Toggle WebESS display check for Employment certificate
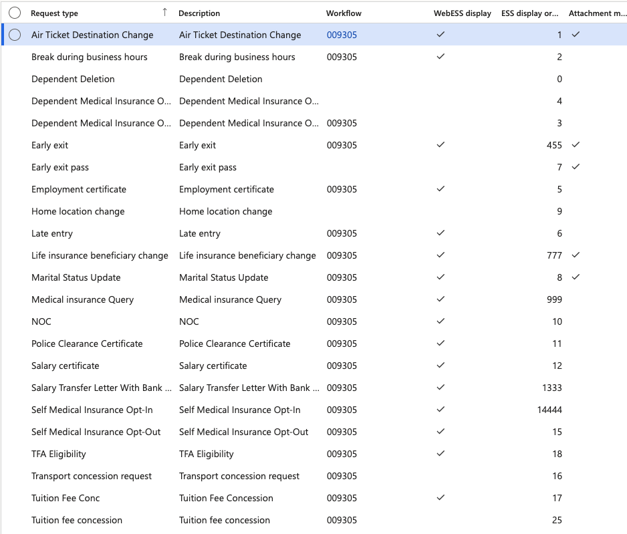 (441, 188)
